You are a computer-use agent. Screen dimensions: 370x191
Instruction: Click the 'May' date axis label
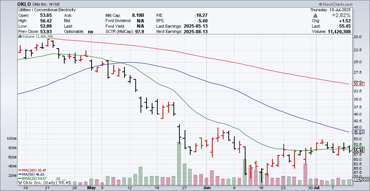(x=91, y=188)
